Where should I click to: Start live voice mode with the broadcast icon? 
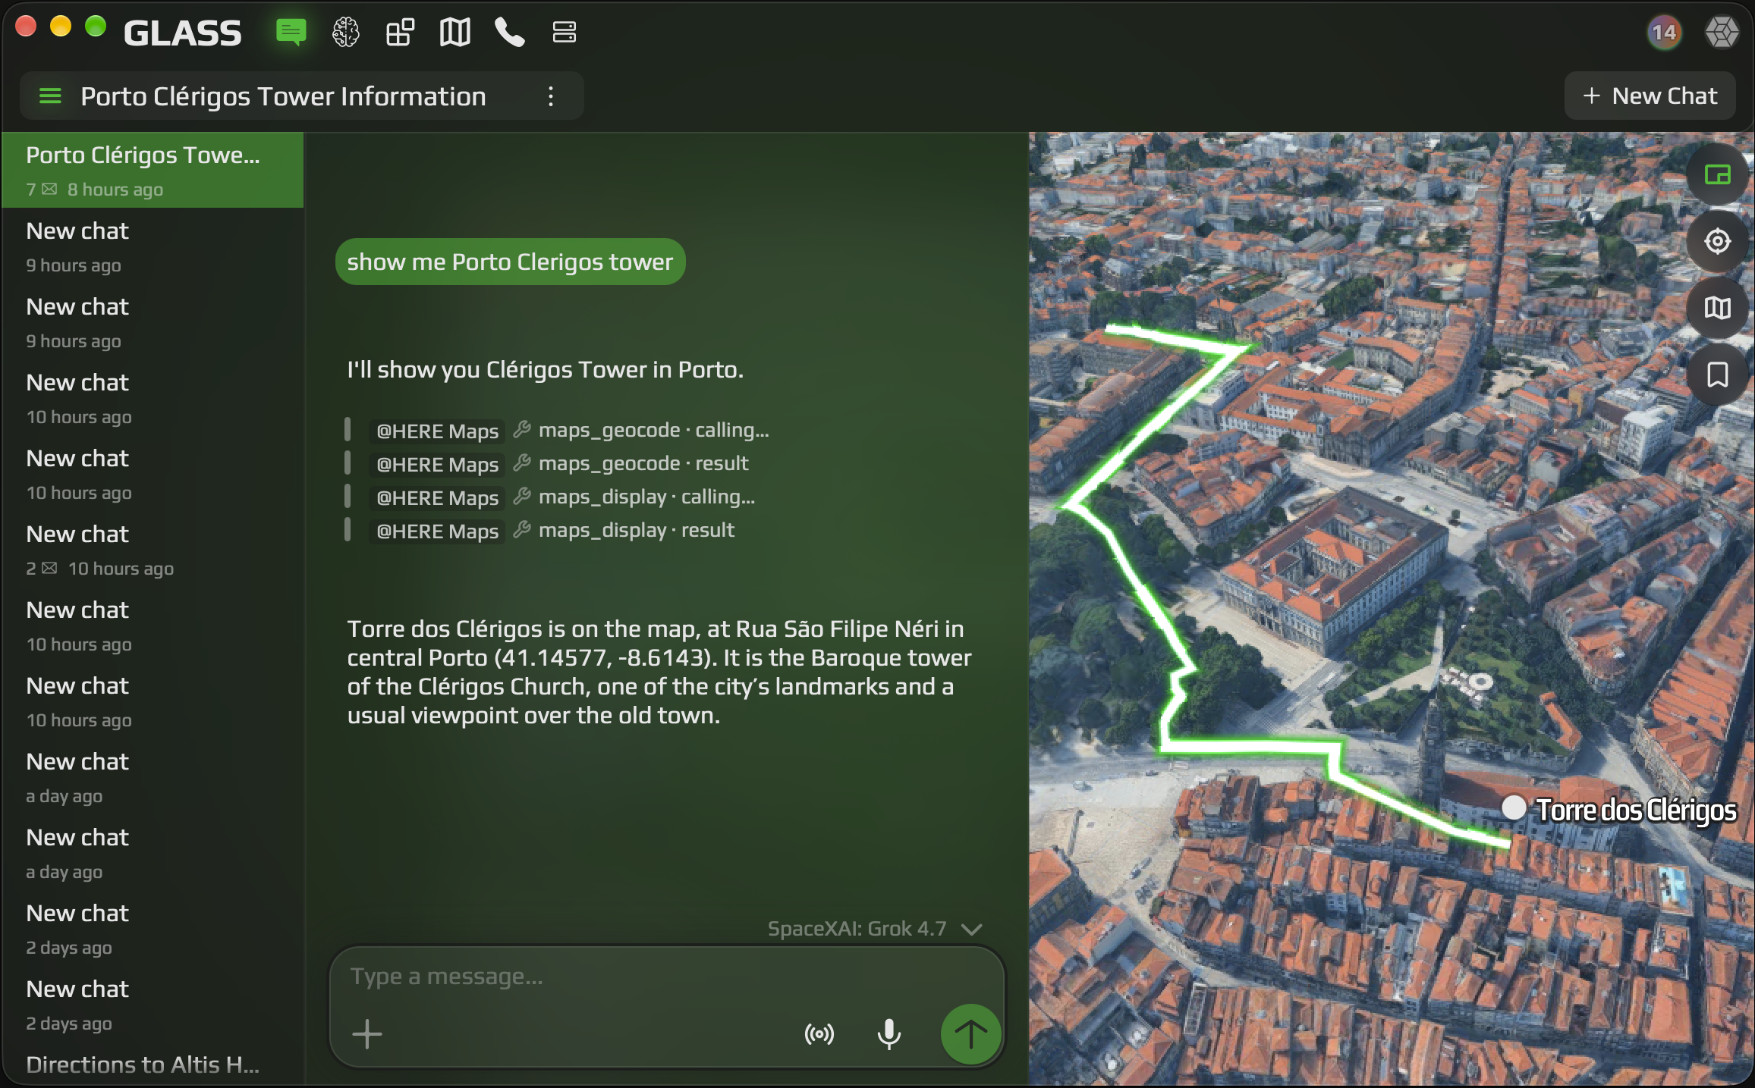point(819,1034)
